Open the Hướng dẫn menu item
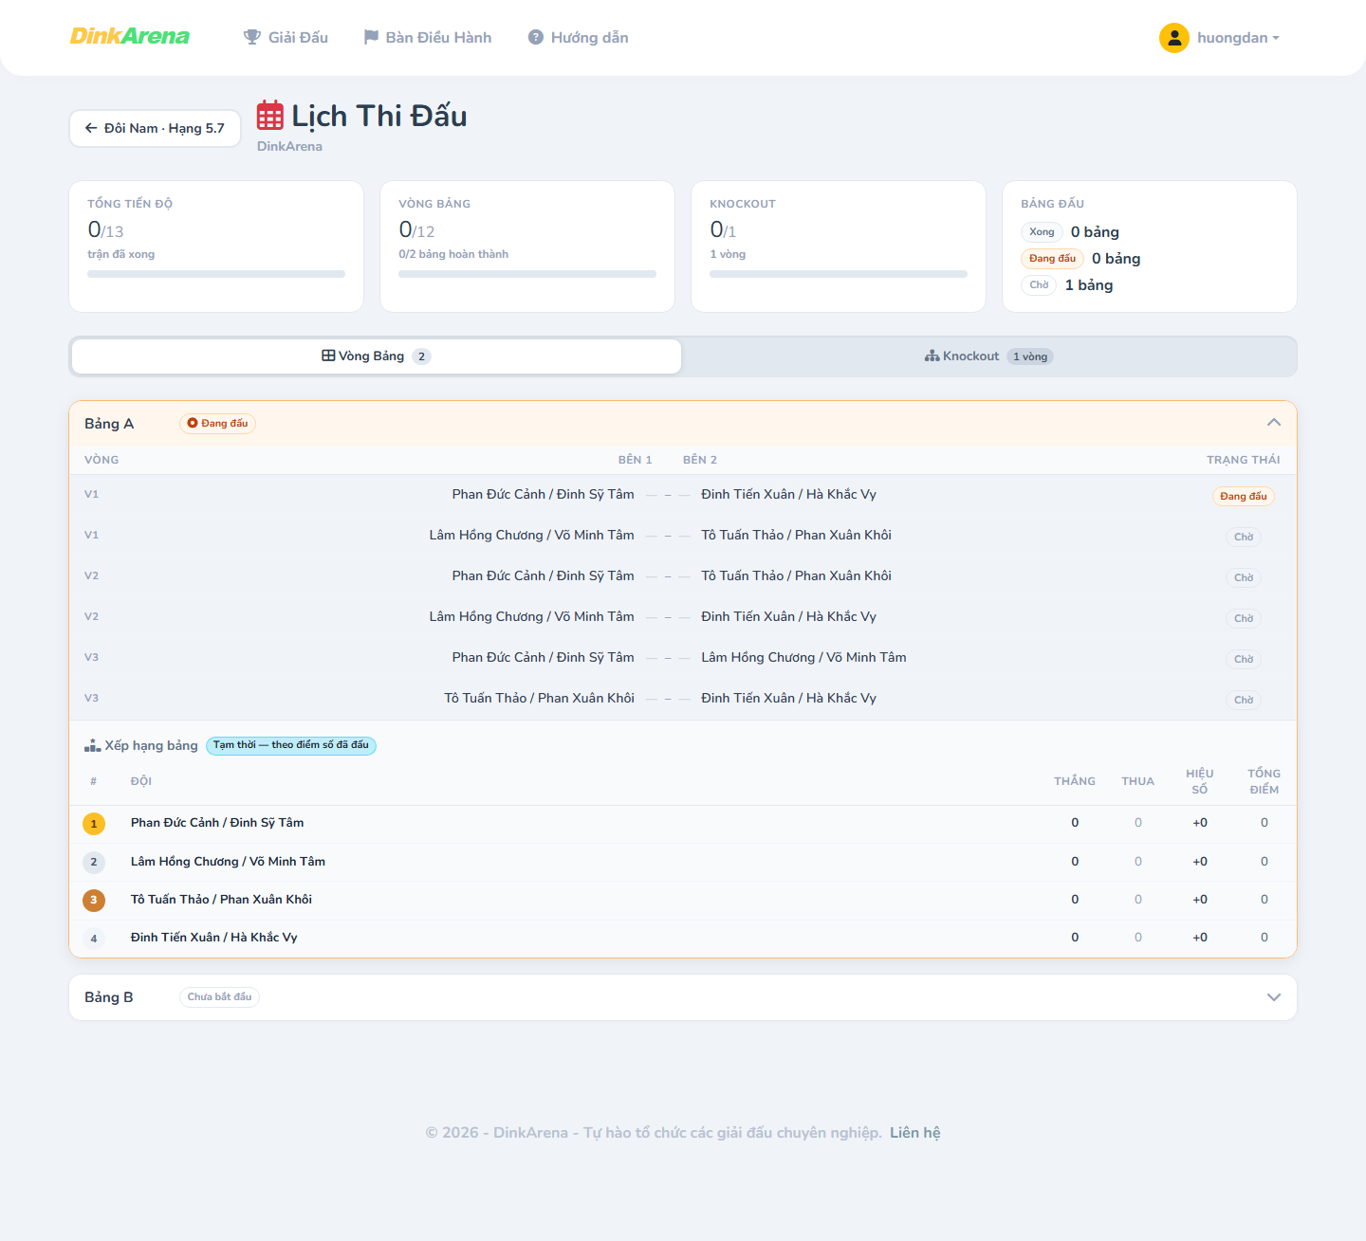The image size is (1366, 1241). pos(579,37)
